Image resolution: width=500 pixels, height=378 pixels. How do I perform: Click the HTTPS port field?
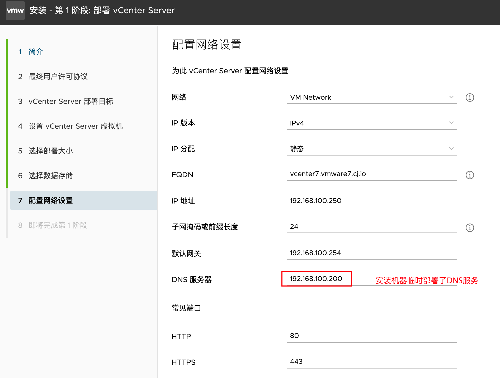[x=372, y=361]
